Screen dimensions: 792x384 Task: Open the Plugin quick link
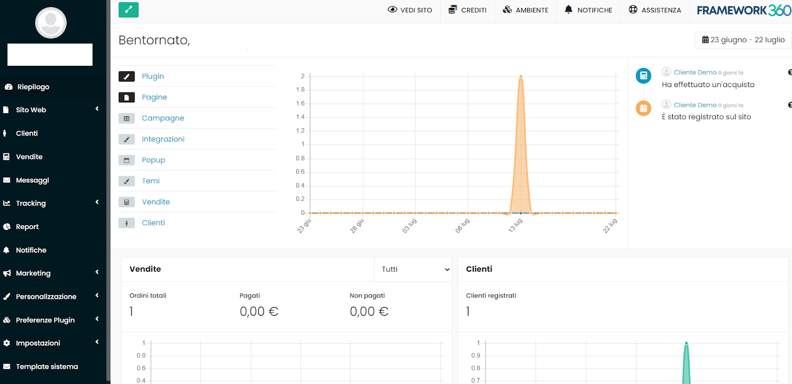click(153, 76)
